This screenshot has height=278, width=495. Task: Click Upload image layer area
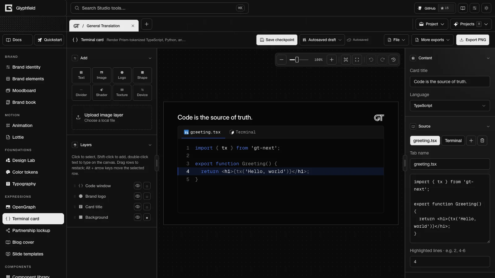112,117
